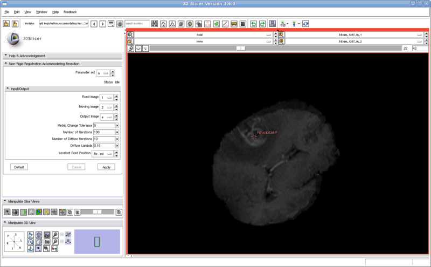Open the View menu
This screenshot has width=431, height=267.
27,12
